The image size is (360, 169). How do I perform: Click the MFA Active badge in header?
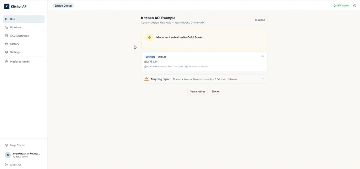341,6
